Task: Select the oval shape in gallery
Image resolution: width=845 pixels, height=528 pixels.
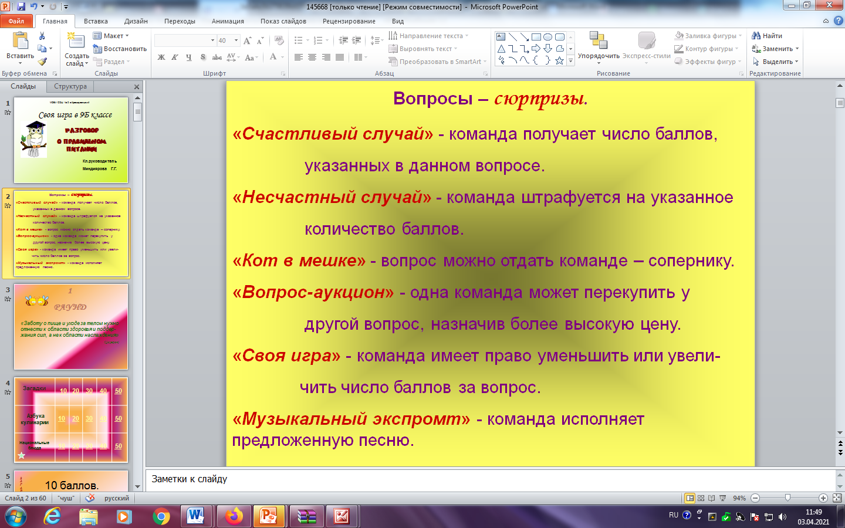Action: click(547, 36)
